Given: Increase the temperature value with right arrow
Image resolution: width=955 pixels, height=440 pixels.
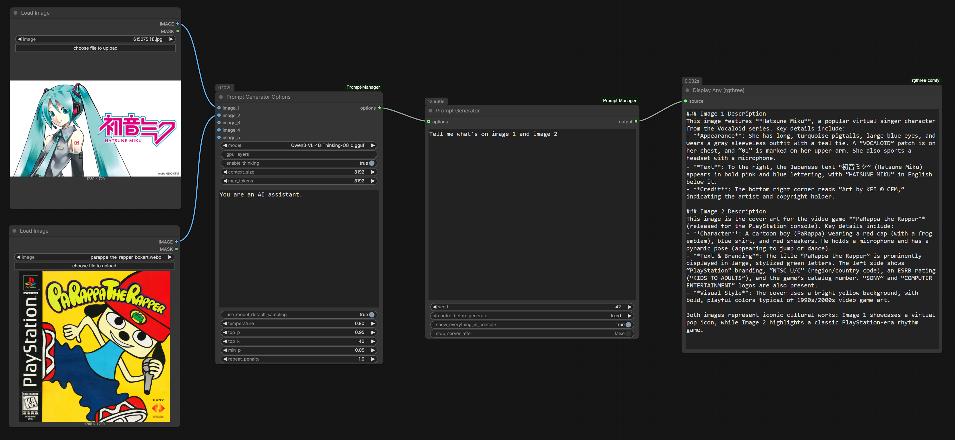Looking at the screenshot, I should point(373,323).
